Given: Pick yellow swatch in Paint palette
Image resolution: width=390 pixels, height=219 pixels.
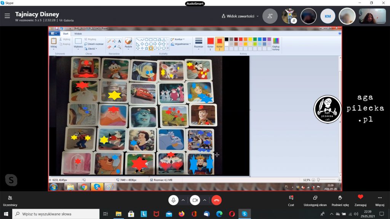Looking at the screenshot, I should point(250,39).
